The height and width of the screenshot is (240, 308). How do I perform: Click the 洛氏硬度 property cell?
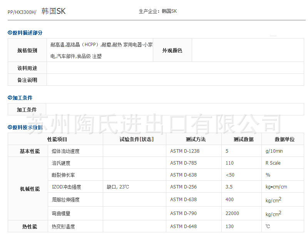(x=75, y=163)
